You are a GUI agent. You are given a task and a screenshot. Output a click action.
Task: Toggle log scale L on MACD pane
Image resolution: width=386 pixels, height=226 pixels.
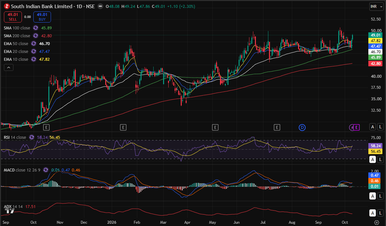pyautogui.click(x=380, y=196)
